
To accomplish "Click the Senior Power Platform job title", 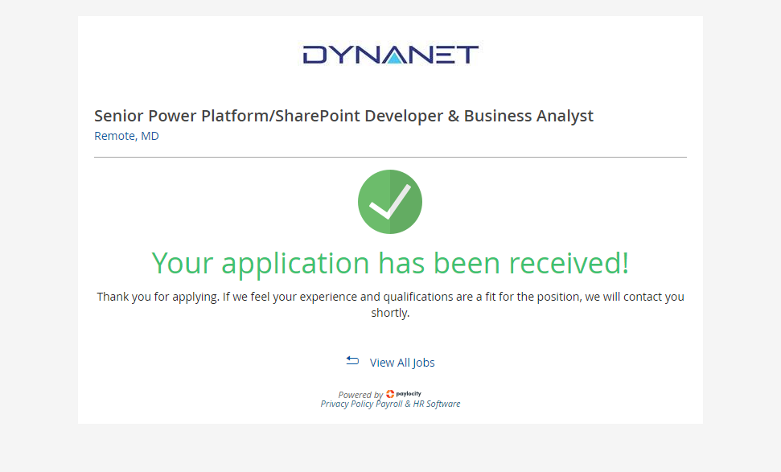I will 343,116.
